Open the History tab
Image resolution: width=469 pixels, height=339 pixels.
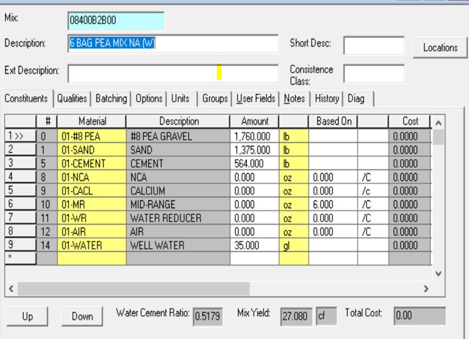[x=327, y=99]
